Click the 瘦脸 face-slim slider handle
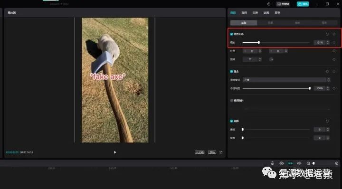 pyautogui.click(x=243, y=138)
